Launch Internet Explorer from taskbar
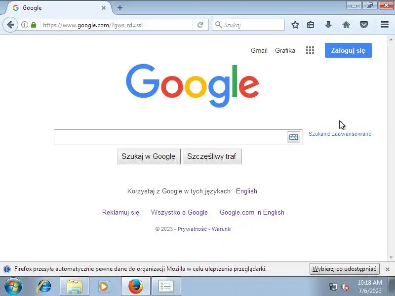 (44, 286)
